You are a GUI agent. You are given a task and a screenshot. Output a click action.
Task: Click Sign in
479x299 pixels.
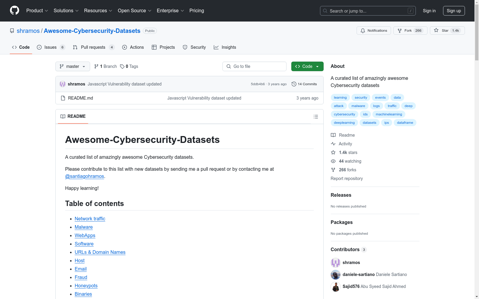(429, 11)
